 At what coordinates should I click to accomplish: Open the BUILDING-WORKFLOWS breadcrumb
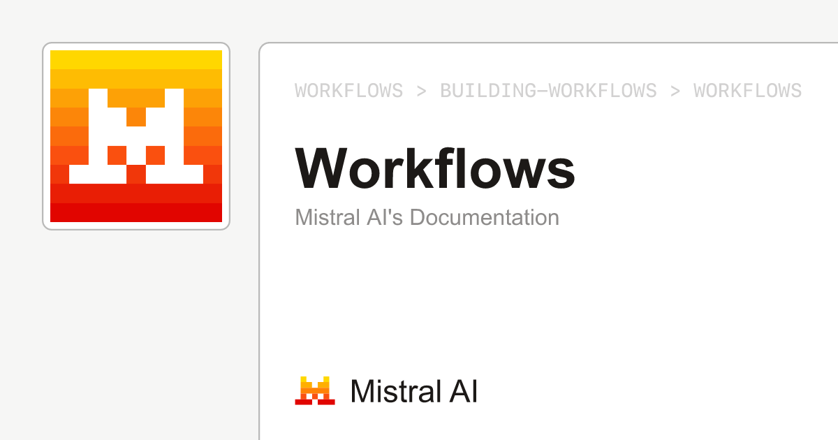(x=548, y=91)
